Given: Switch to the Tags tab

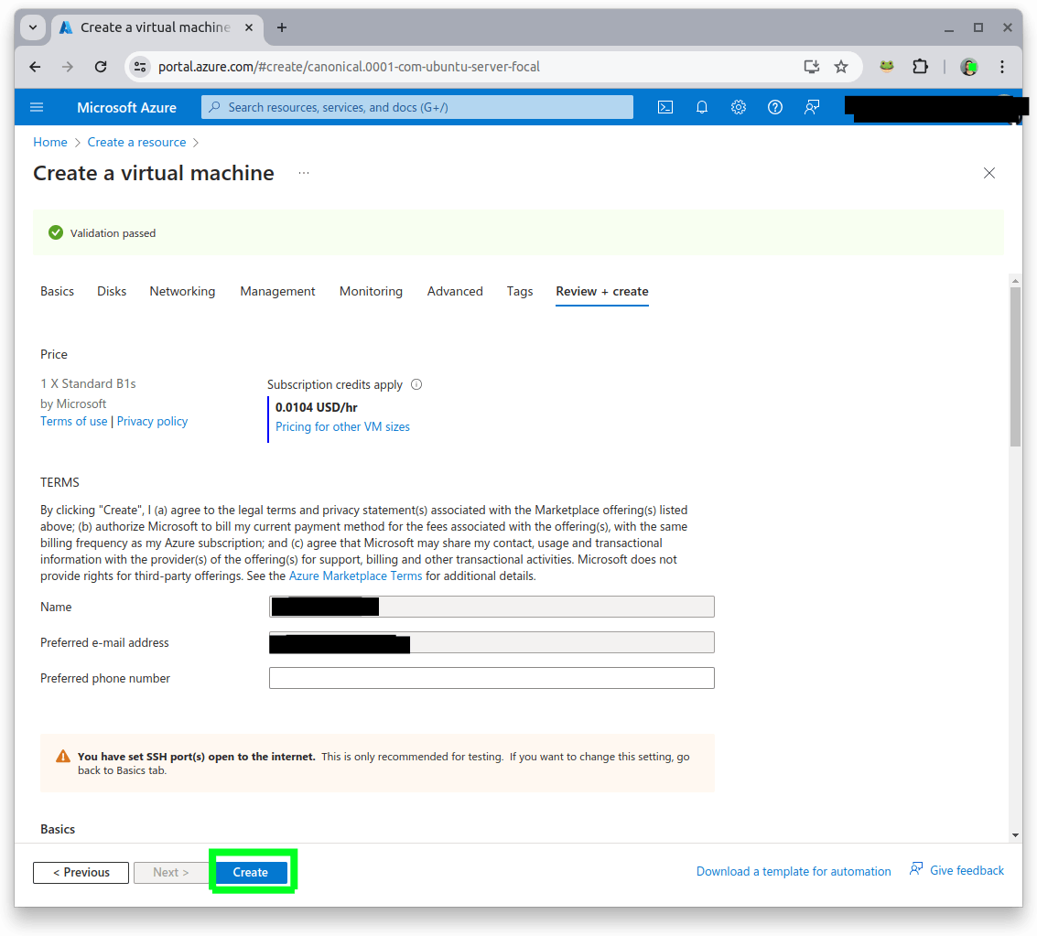Looking at the screenshot, I should click(x=519, y=291).
